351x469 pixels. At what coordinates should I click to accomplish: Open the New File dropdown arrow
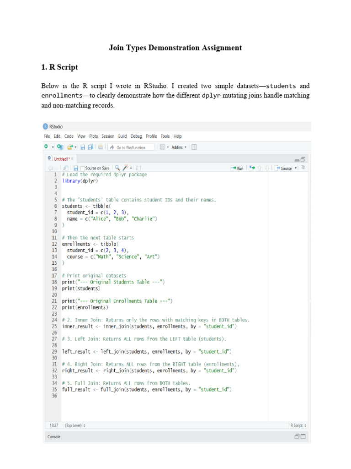(53, 147)
